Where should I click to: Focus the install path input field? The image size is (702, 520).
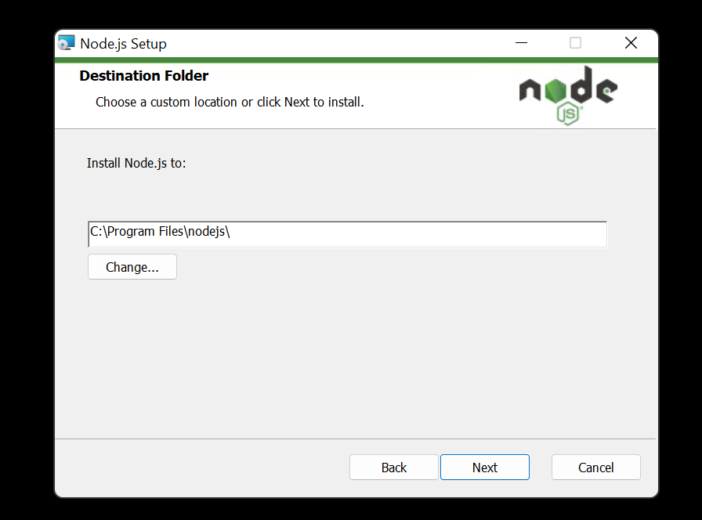347,233
